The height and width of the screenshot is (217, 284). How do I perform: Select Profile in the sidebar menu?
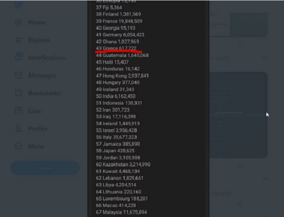[38, 128]
